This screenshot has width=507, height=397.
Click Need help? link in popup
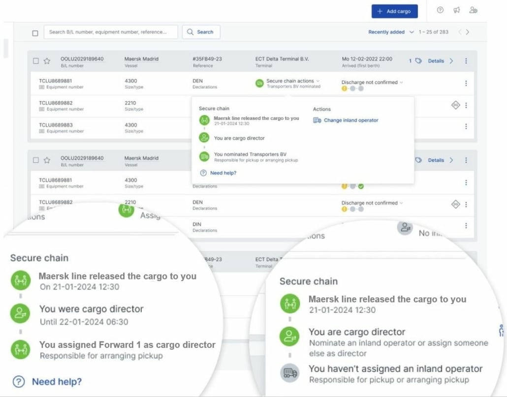pyautogui.click(x=222, y=173)
